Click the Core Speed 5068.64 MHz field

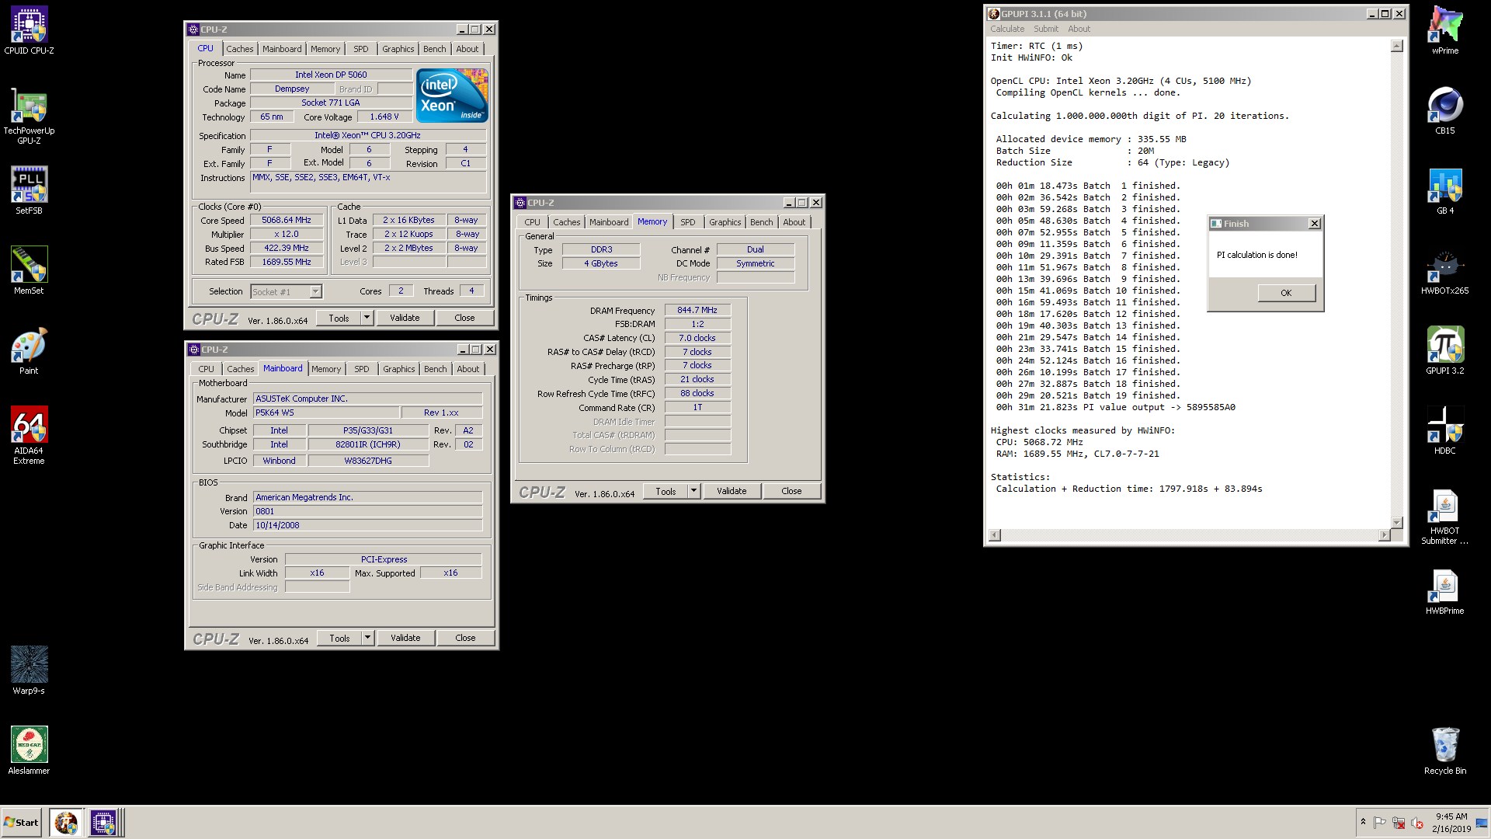pyautogui.click(x=287, y=221)
